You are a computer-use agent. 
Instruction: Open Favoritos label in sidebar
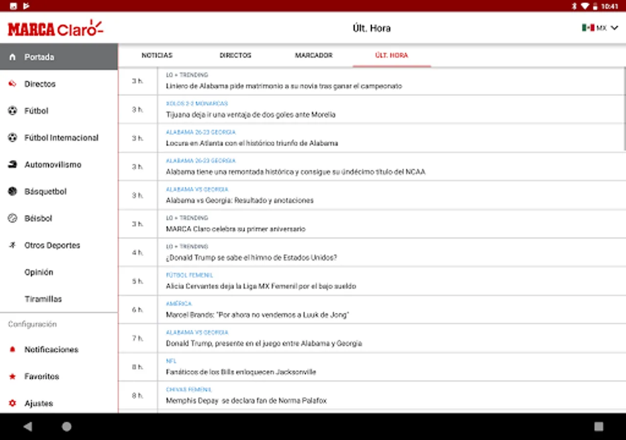(42, 376)
